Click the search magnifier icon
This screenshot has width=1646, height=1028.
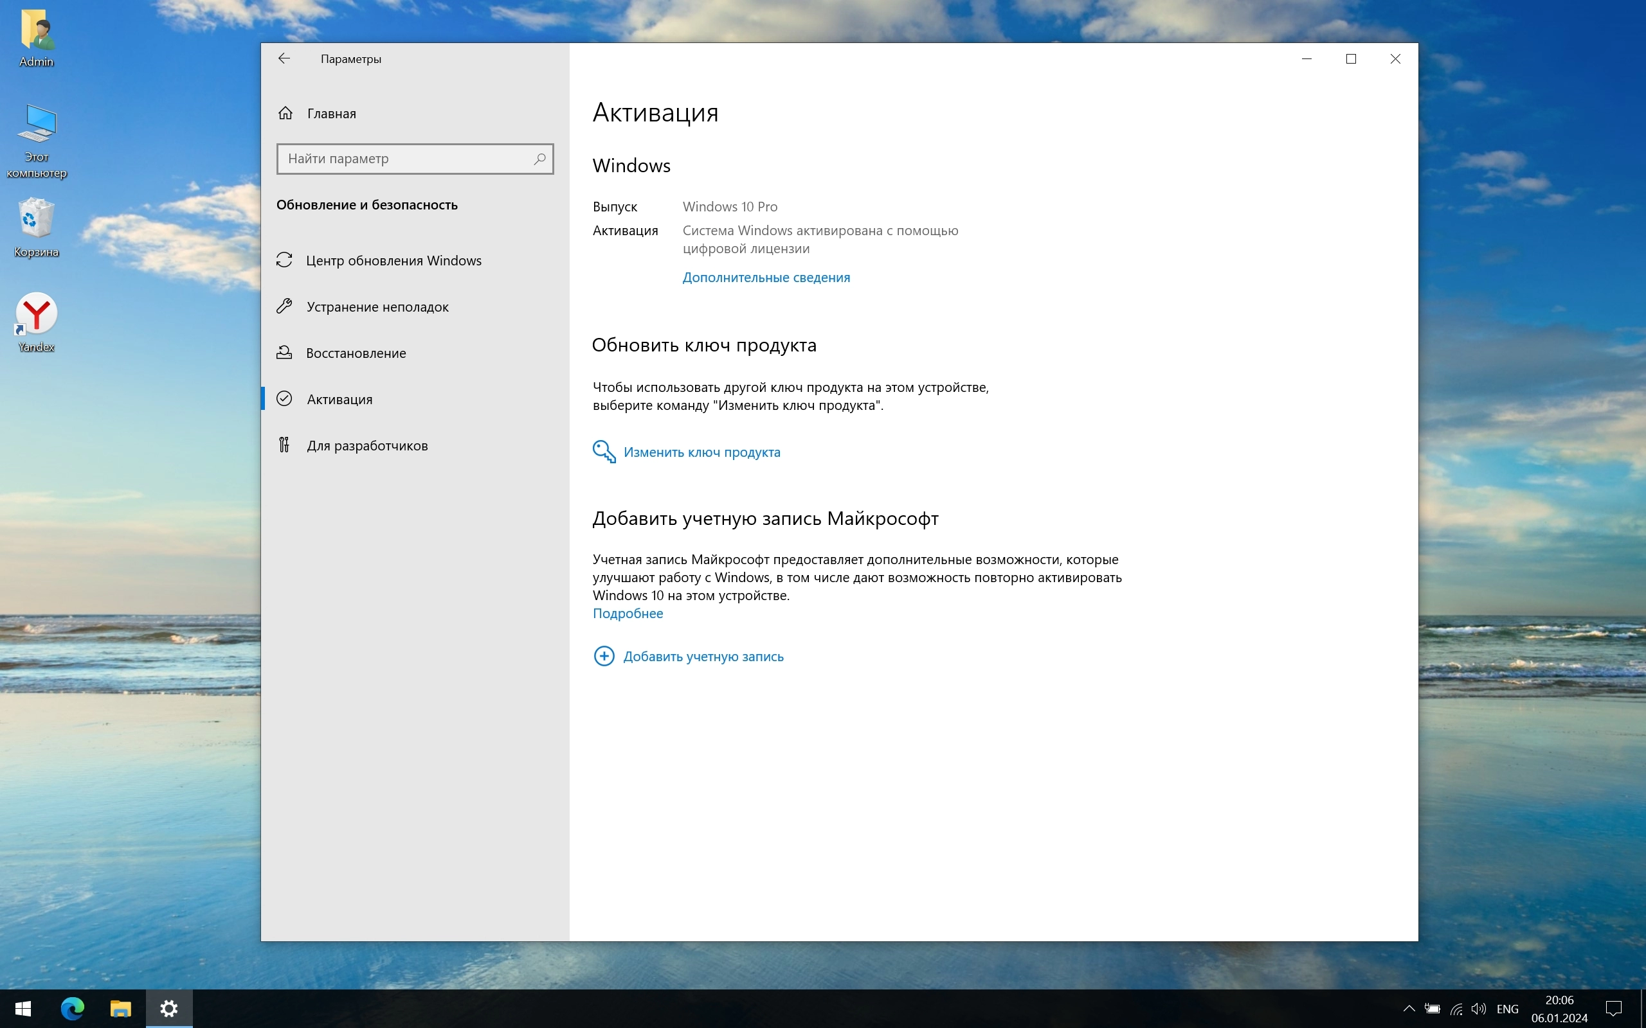(x=539, y=159)
